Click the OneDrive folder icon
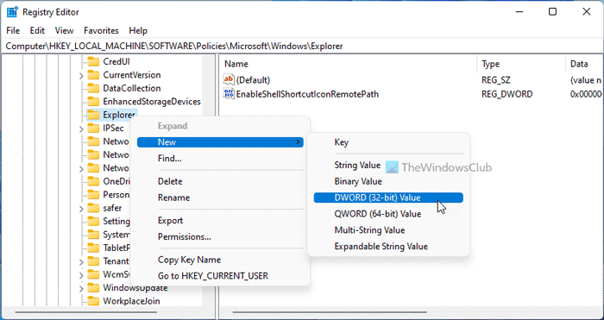 tap(93, 181)
